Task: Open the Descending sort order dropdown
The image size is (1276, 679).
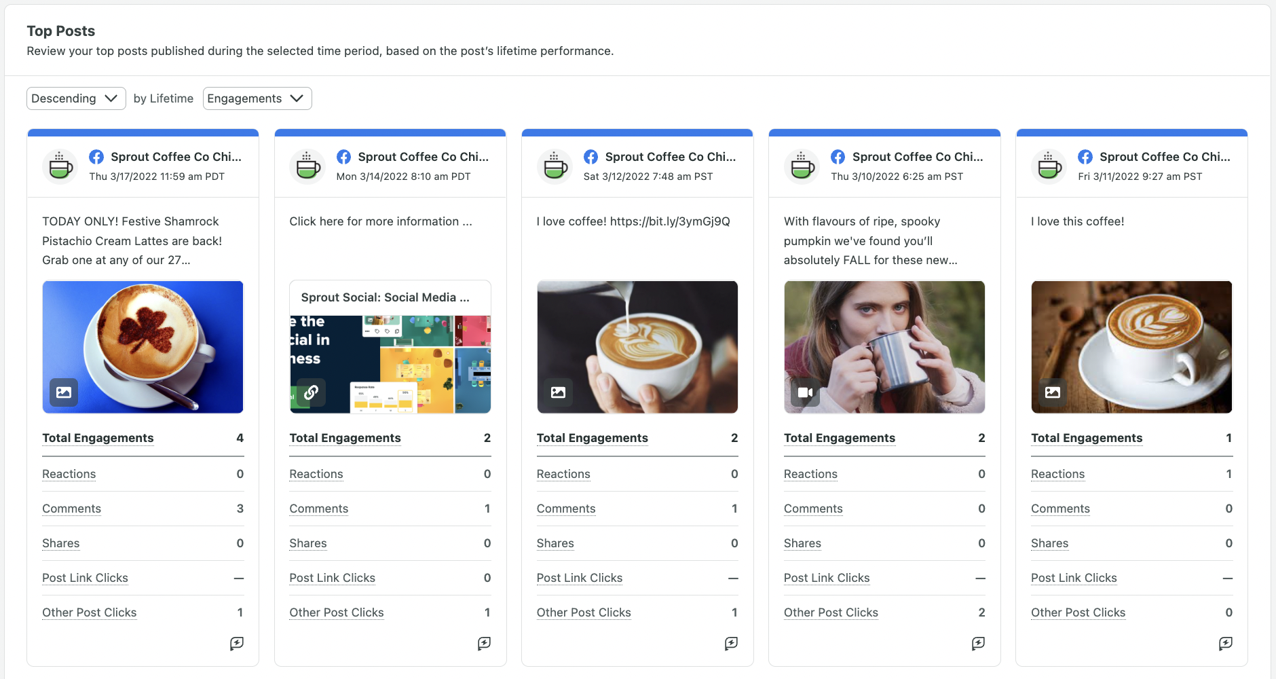Action: (76, 98)
